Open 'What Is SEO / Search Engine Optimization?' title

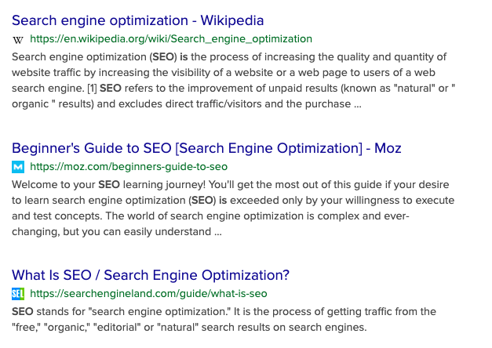point(151,275)
